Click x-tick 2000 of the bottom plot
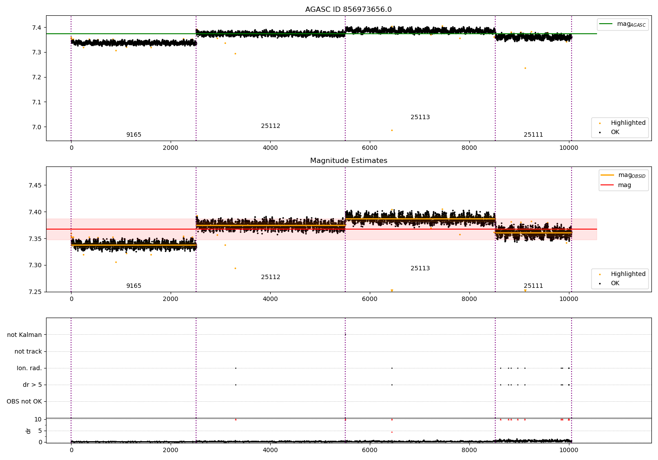 [171, 450]
